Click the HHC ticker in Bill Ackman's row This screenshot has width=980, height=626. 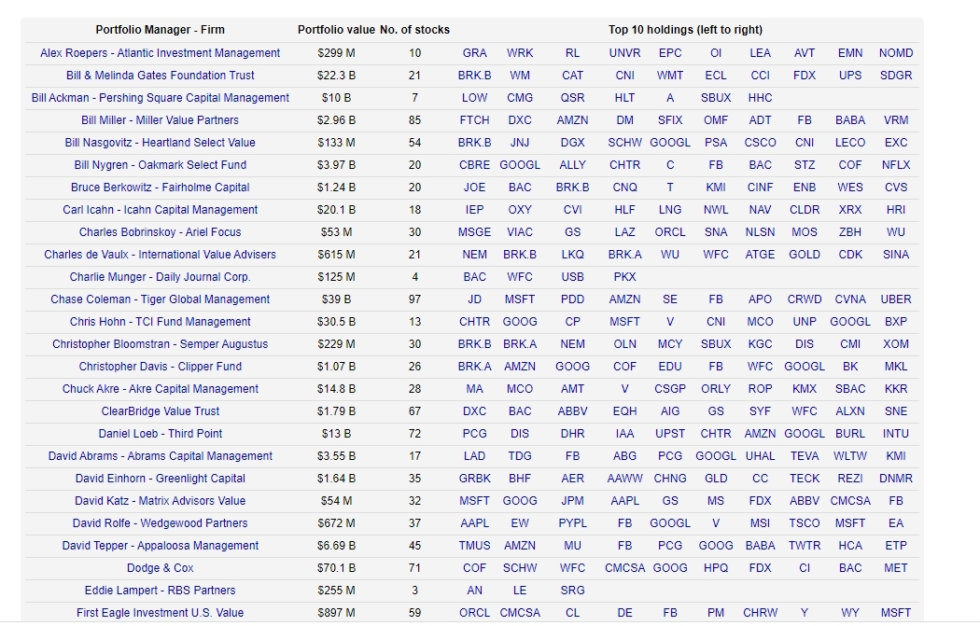click(x=760, y=98)
